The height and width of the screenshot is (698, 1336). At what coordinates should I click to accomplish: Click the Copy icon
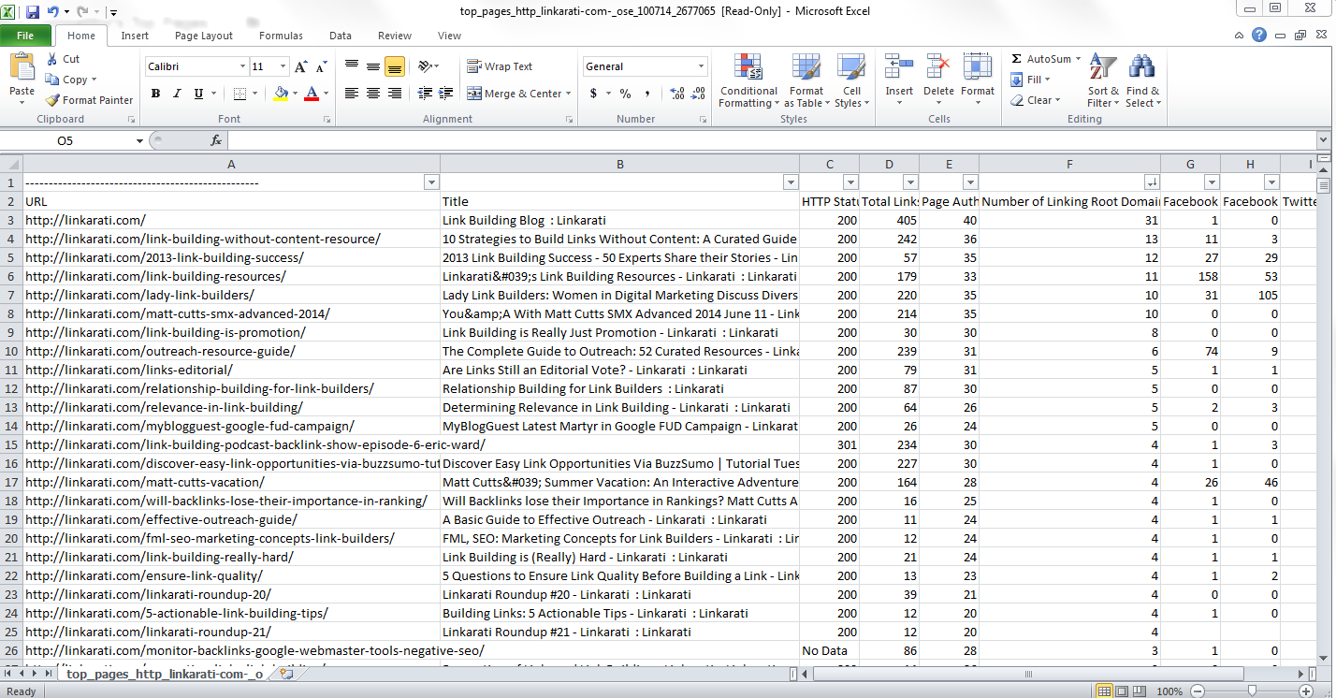[x=51, y=80]
